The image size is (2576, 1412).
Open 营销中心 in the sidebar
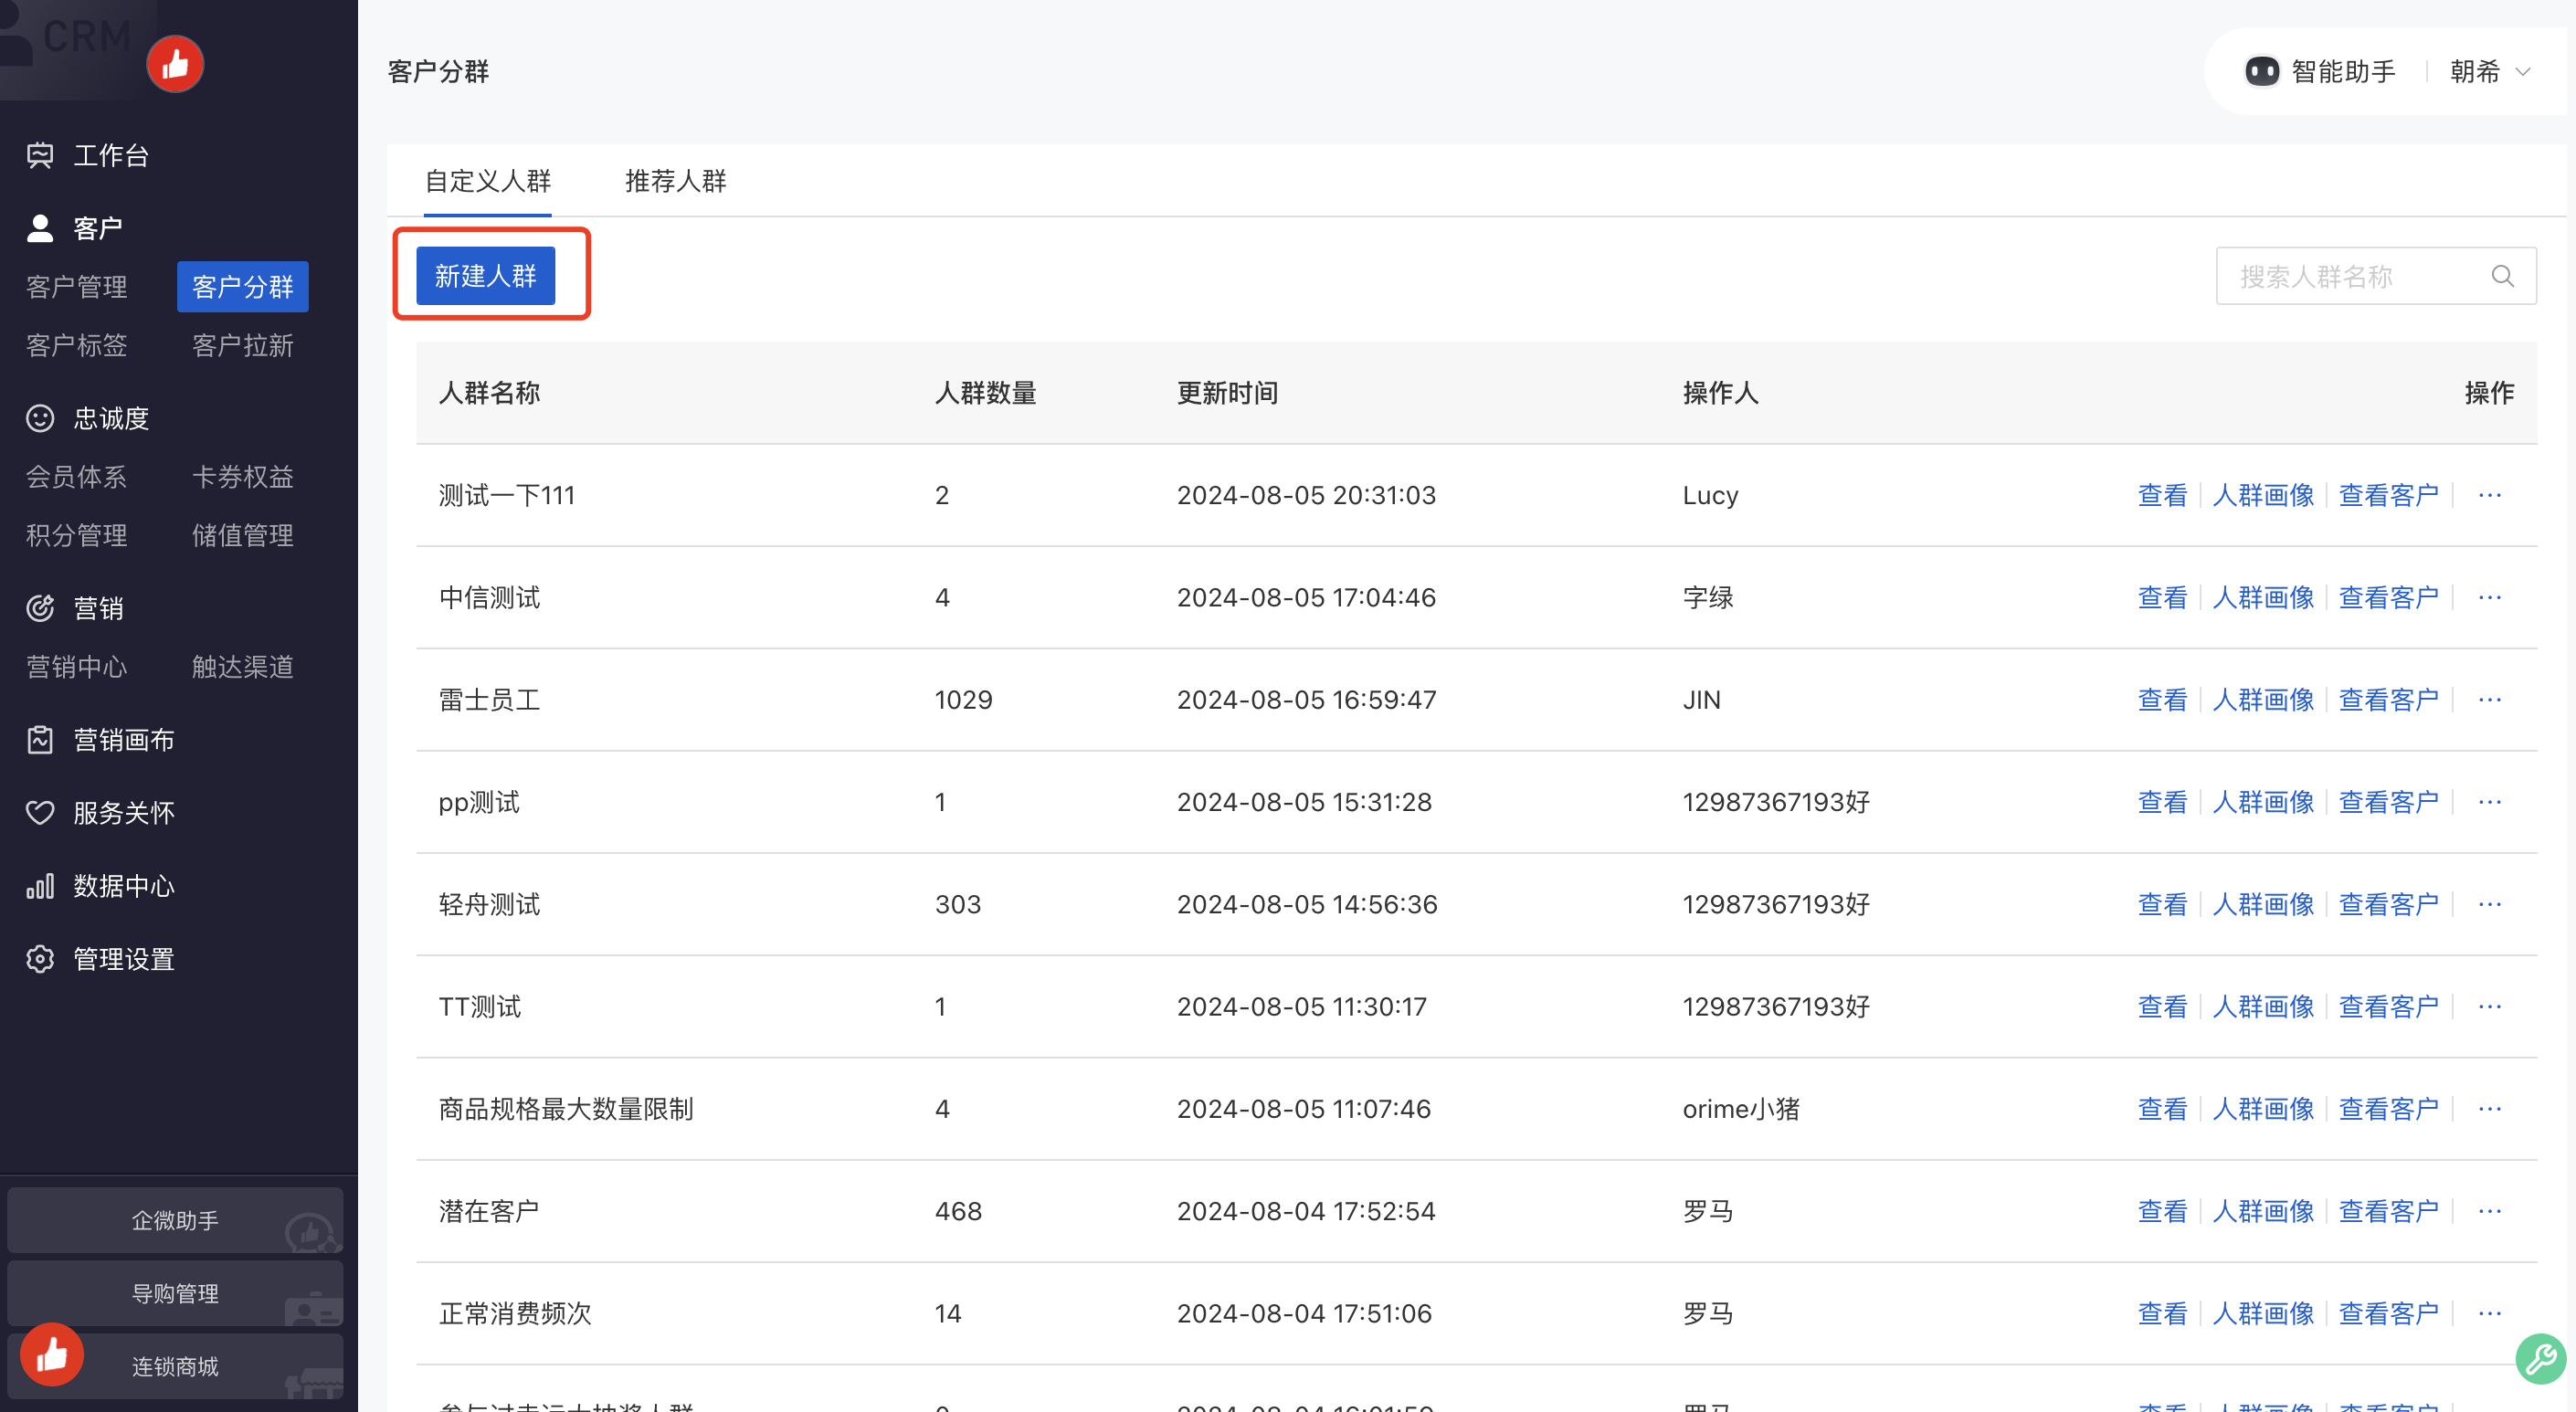coord(77,667)
